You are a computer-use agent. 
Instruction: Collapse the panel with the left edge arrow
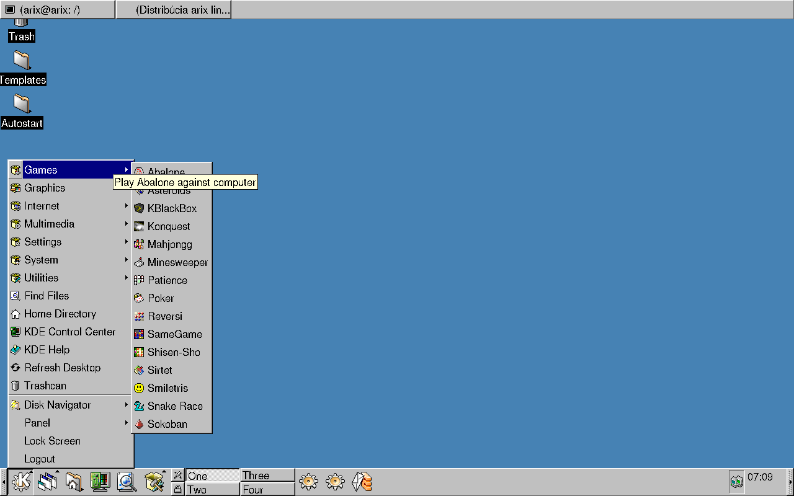2,482
